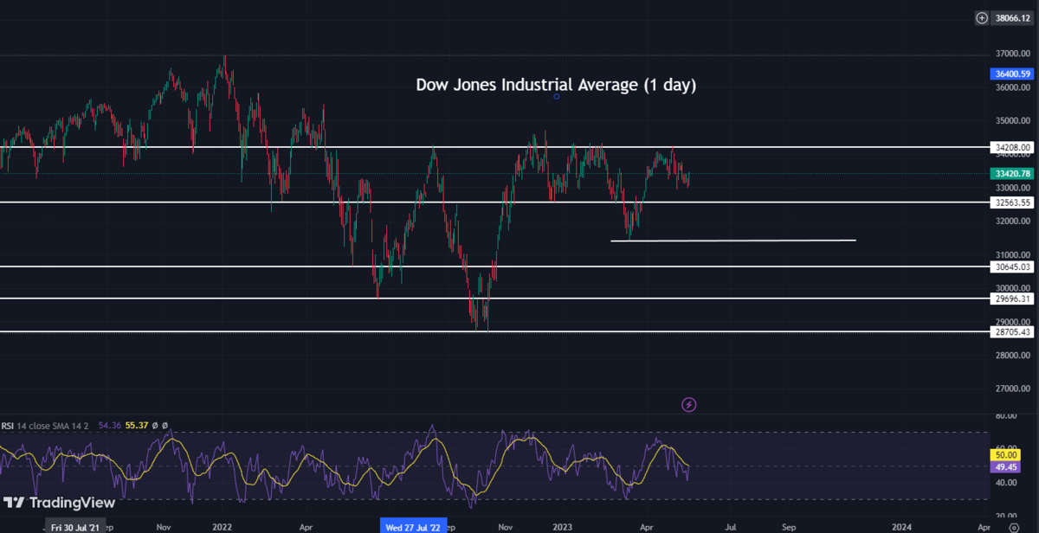
Task: Select the 34208.00 horizontal line label
Action: click(x=1012, y=148)
